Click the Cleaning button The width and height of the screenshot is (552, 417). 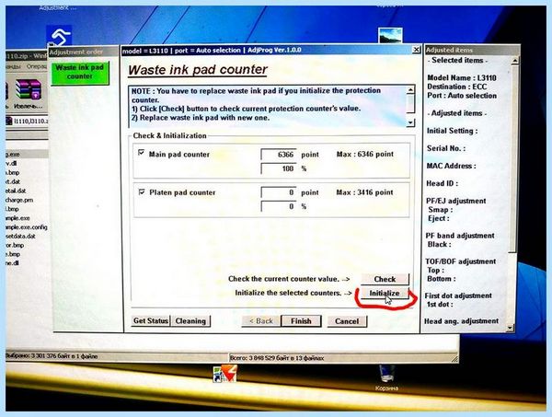190,321
